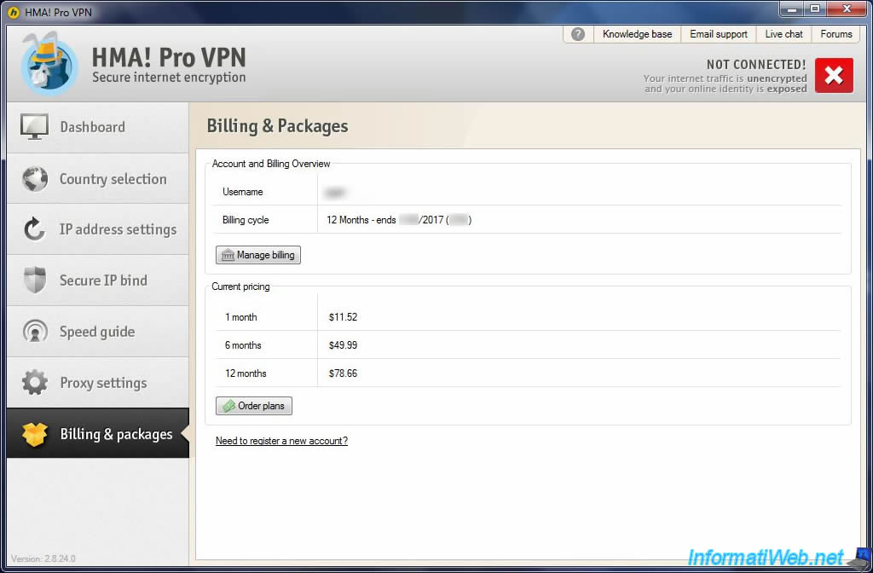
Task: Click the Billing & packages box icon
Action: tap(34, 434)
